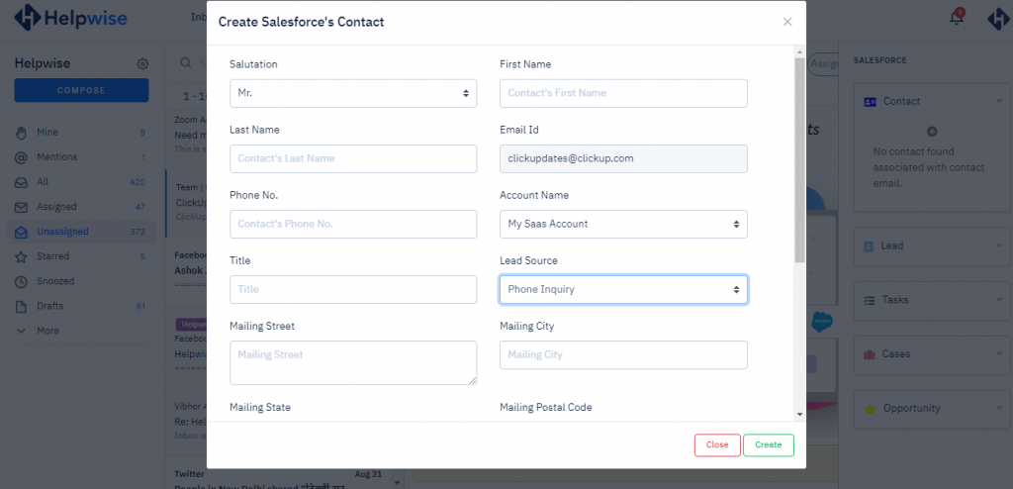Expand the Lead section arrow

point(999,245)
